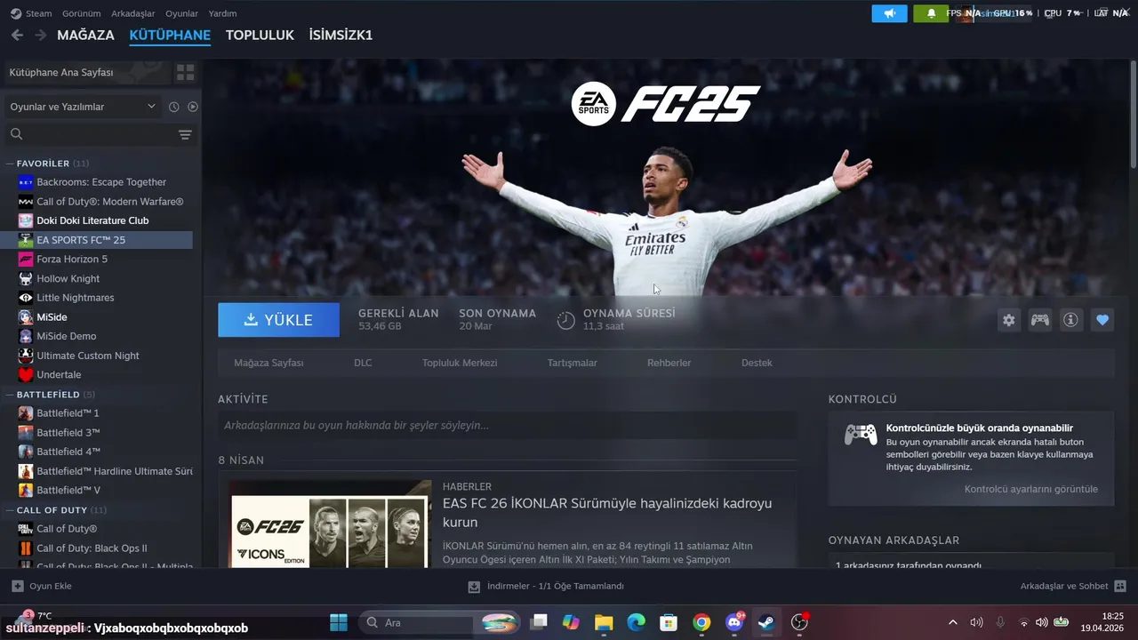The image size is (1138, 640).
Task: Open Kütüphane Ana Sayfası button
Action: pos(85,72)
